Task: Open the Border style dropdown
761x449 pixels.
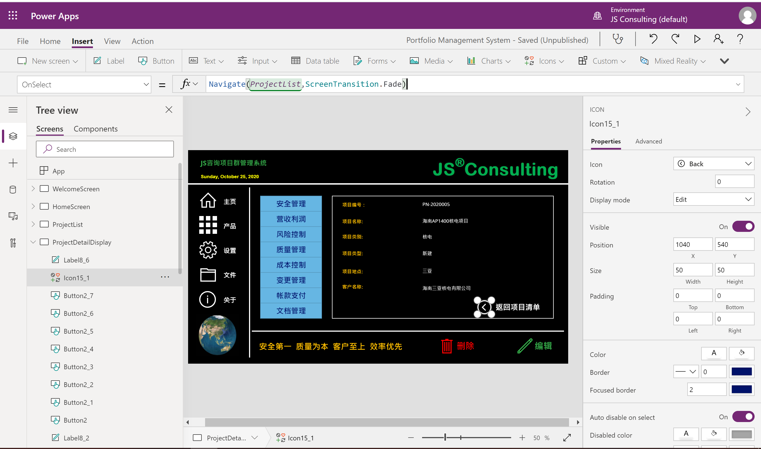Action: [686, 371]
